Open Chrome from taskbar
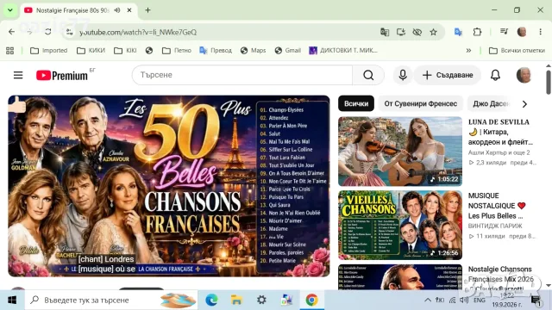This screenshot has height=310, width=552. [311, 300]
